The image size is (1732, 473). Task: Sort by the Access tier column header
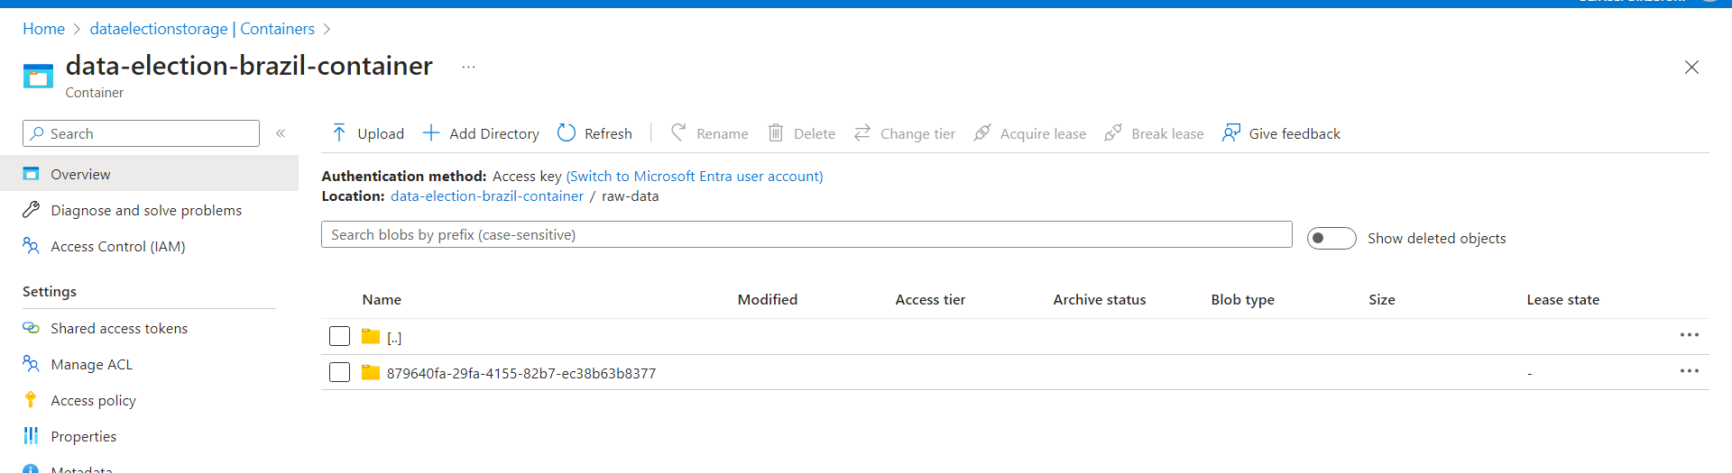click(930, 300)
